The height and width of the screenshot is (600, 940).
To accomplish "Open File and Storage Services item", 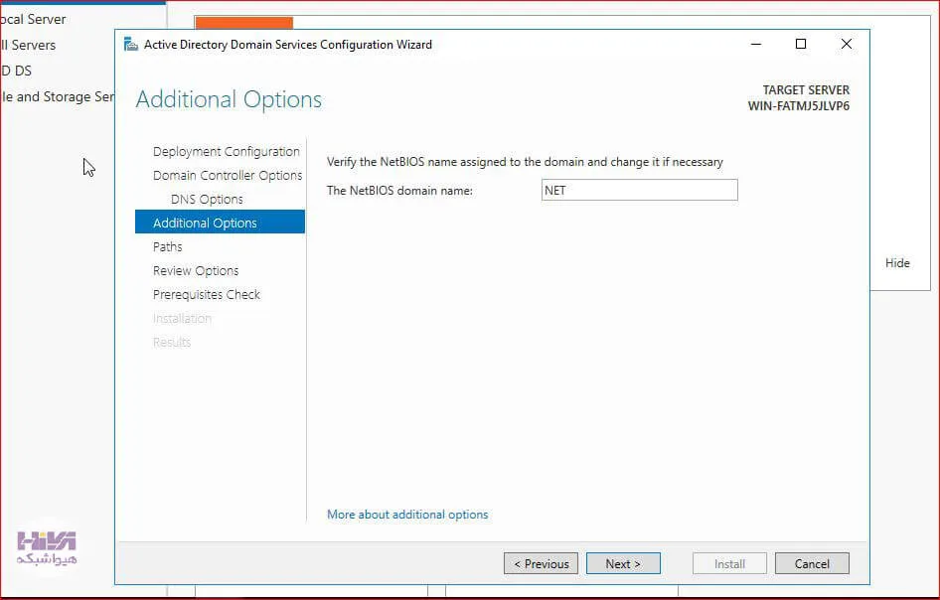I will click(57, 96).
